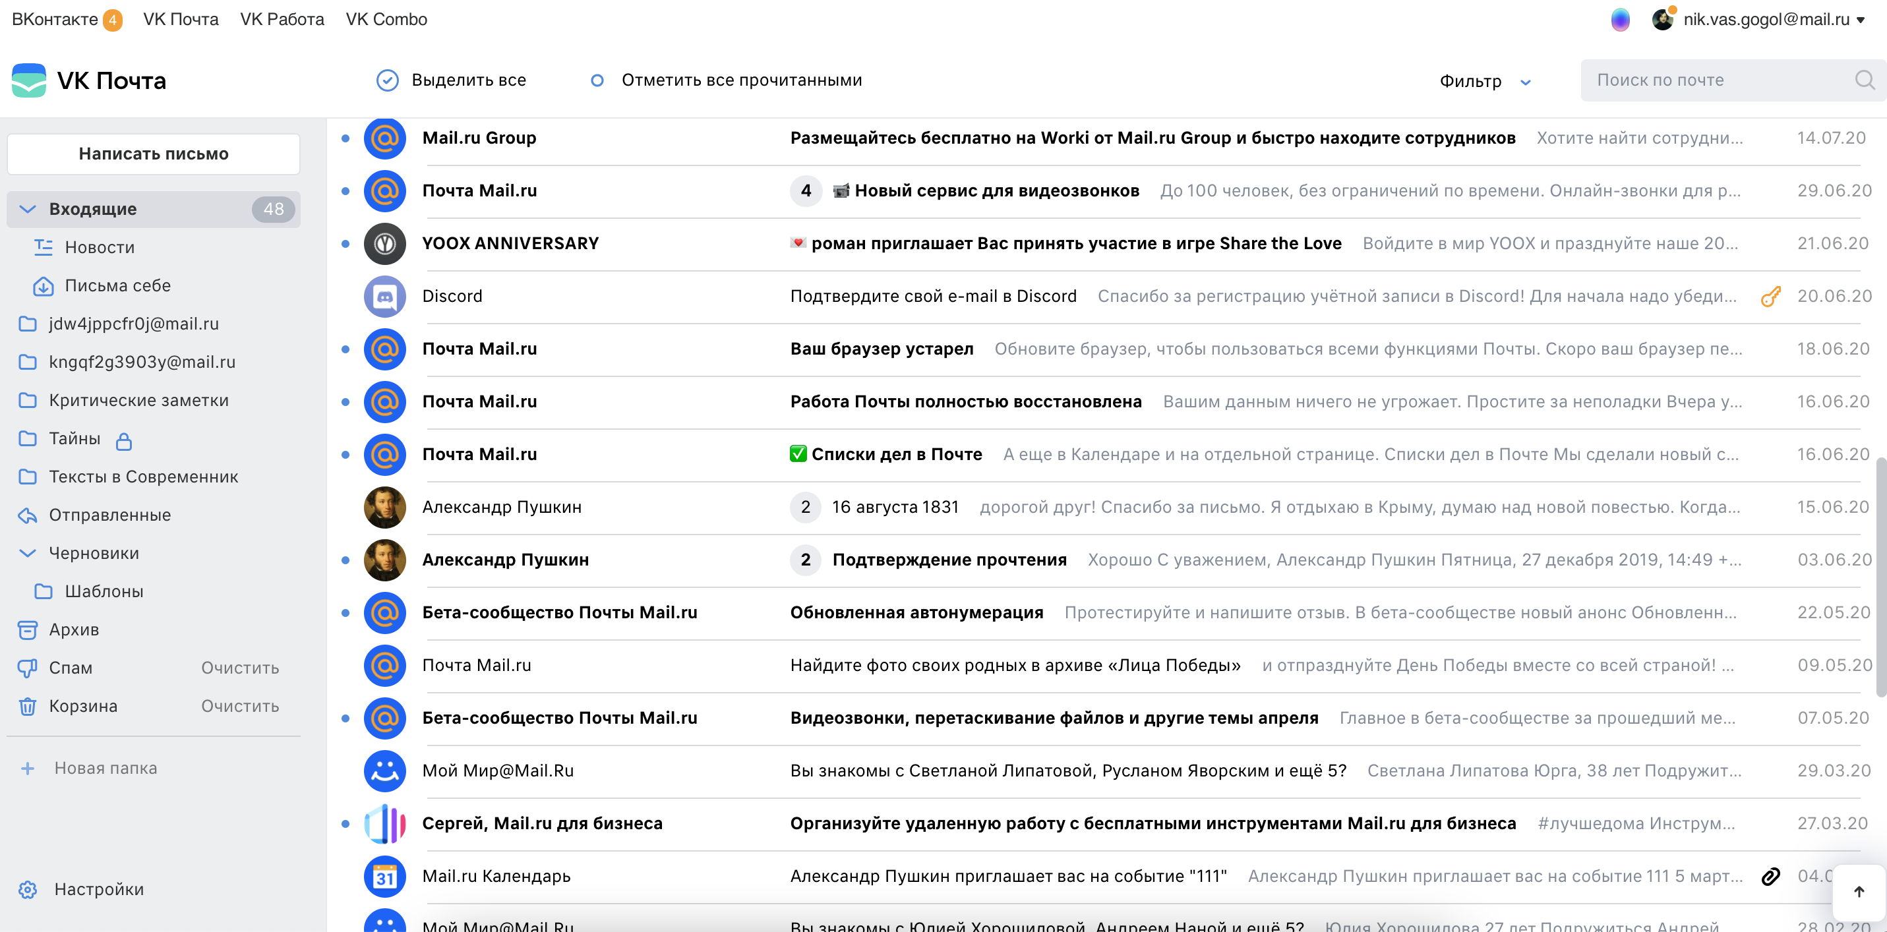Open the Фильтр dropdown
This screenshot has height=932, width=1887.
point(1485,81)
